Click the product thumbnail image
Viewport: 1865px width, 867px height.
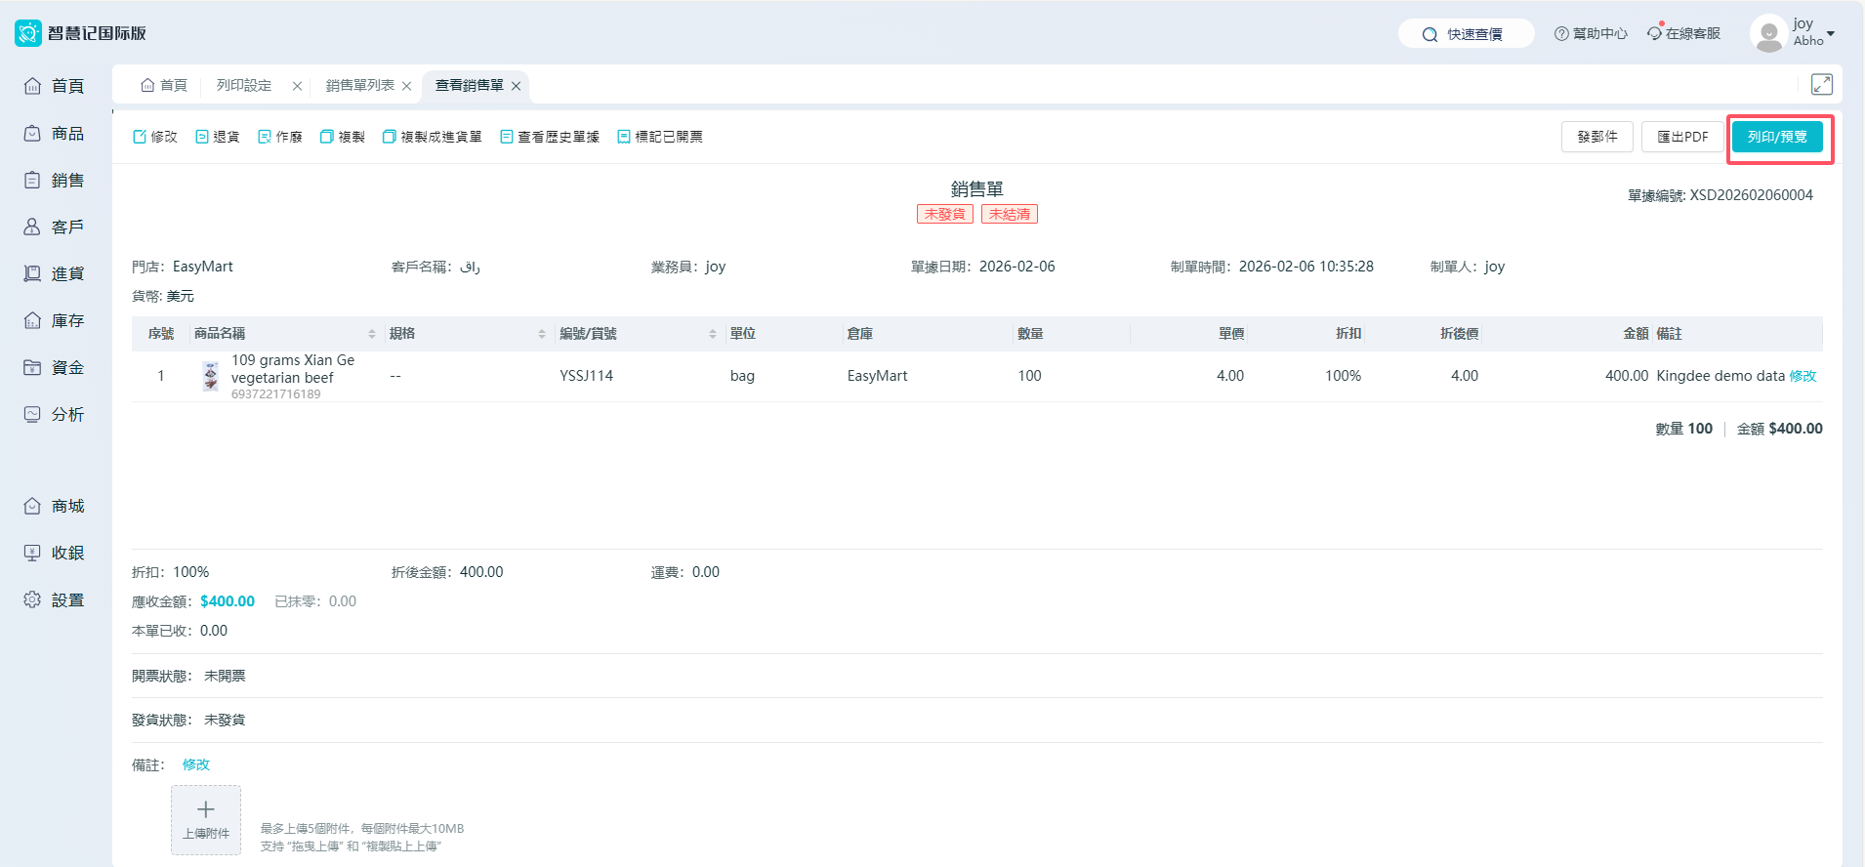pos(210,376)
